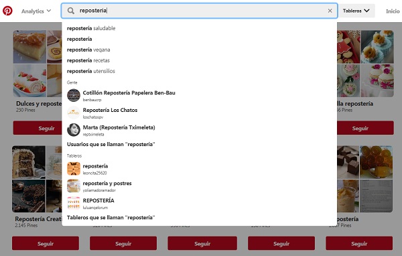402x256 pixels.
Task: Follow the 'Repostería Creativa' board
Action: point(46,243)
